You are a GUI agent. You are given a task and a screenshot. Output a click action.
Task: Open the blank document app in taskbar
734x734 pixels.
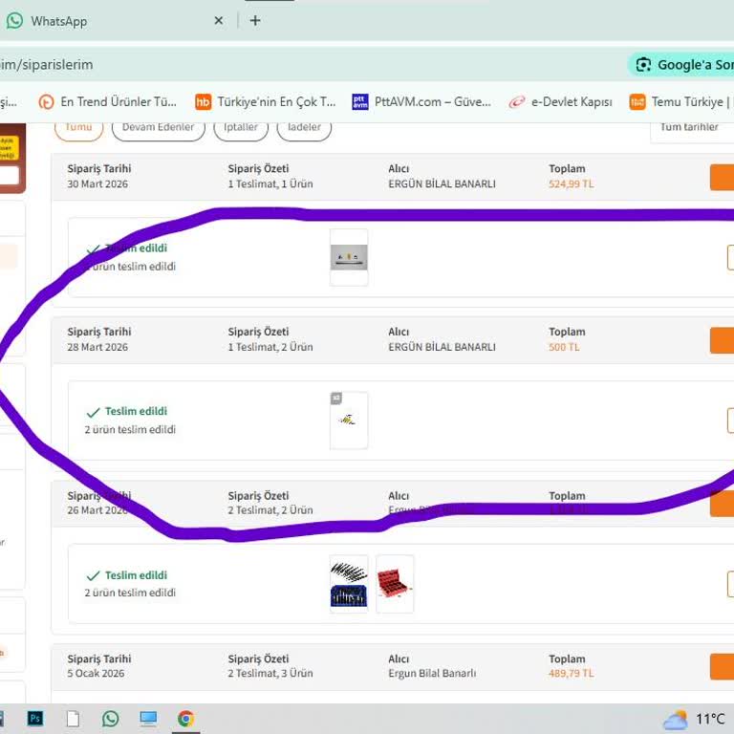click(73, 719)
